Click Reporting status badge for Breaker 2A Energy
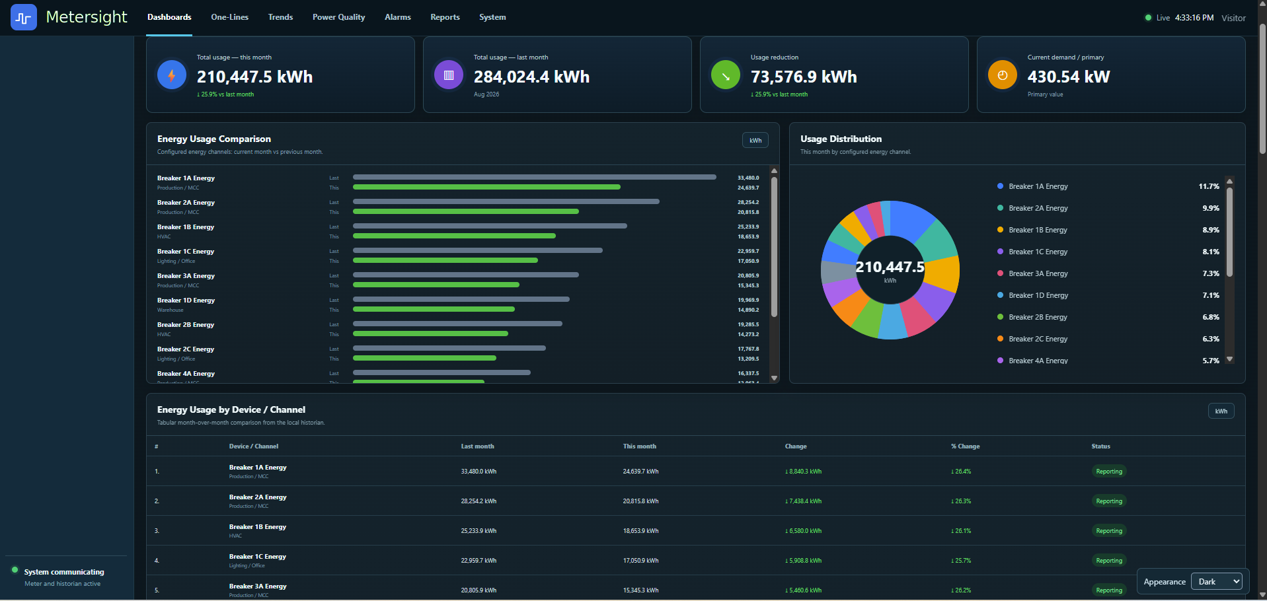Viewport: 1267px width, 601px height. point(1109,501)
